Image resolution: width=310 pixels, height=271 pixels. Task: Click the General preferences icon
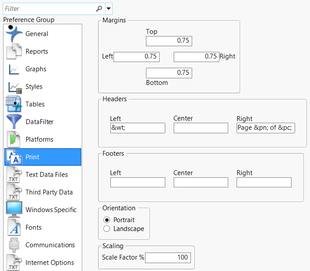click(14, 33)
